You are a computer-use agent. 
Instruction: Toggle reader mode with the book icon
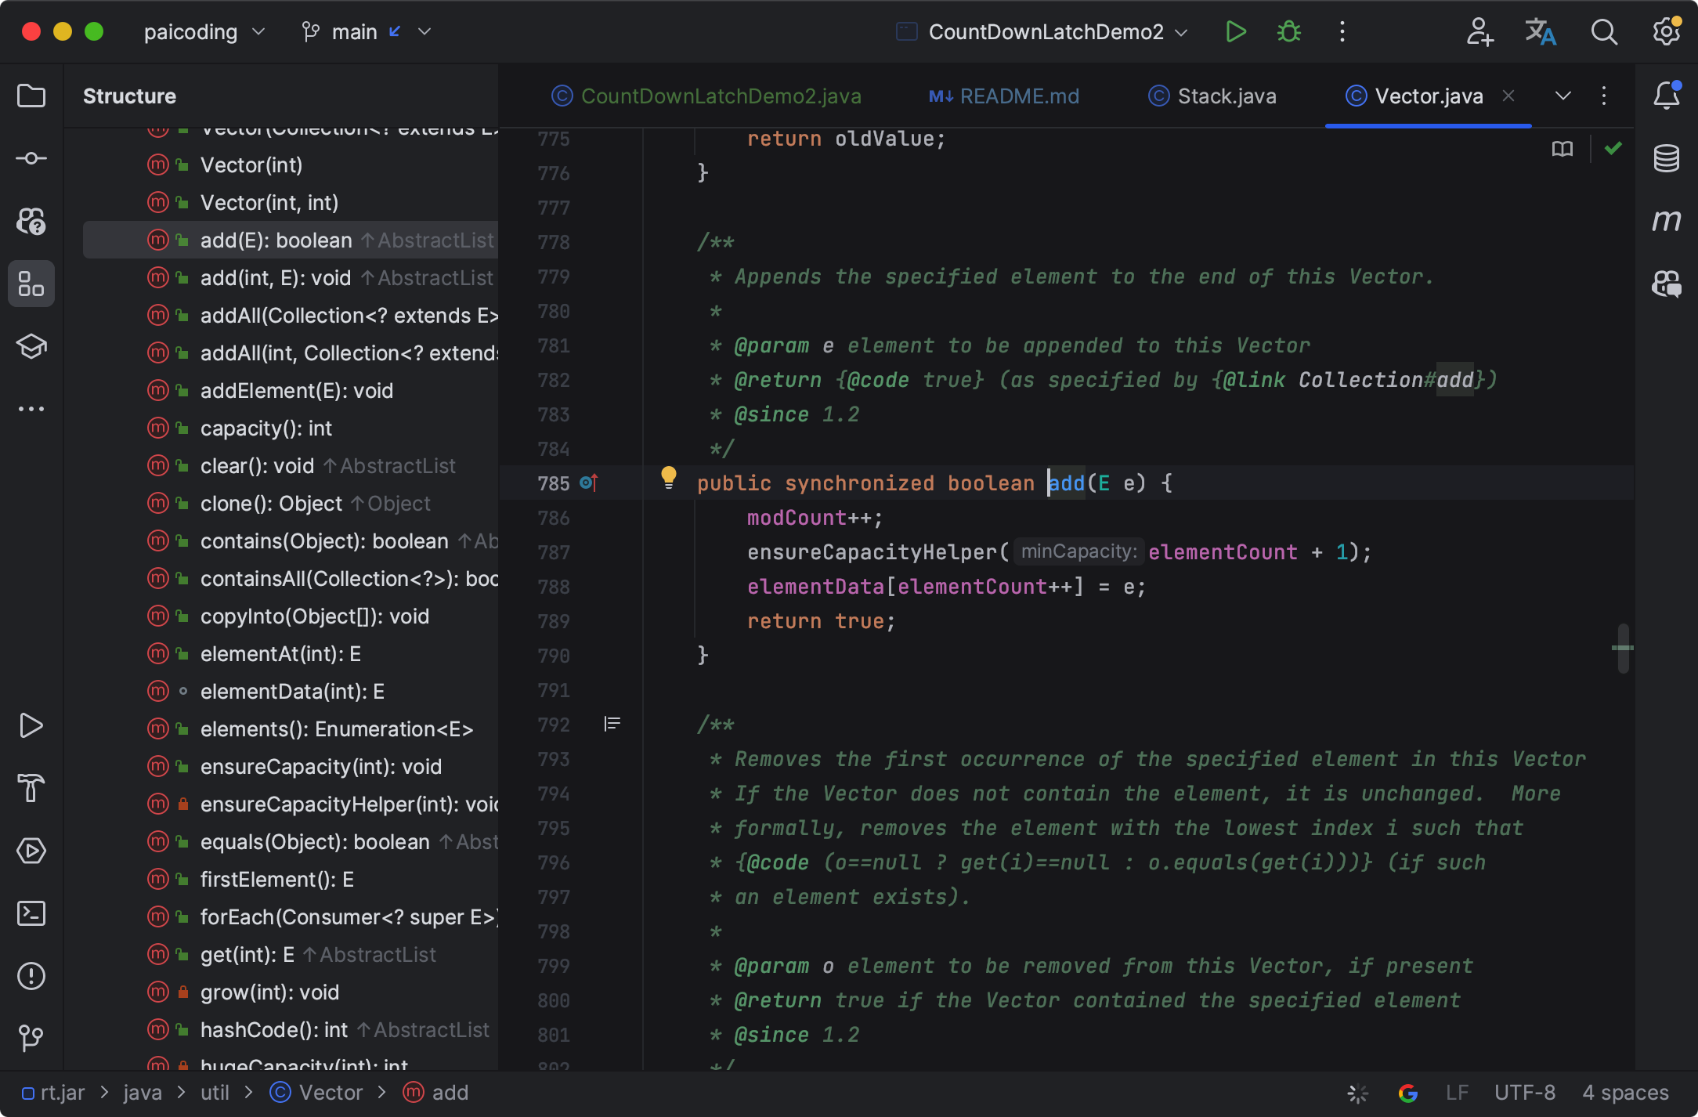[x=1562, y=149]
